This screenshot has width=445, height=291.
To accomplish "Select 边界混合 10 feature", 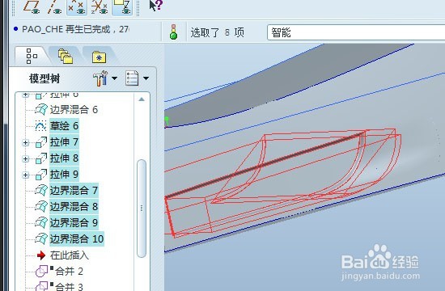I will pos(77,238).
